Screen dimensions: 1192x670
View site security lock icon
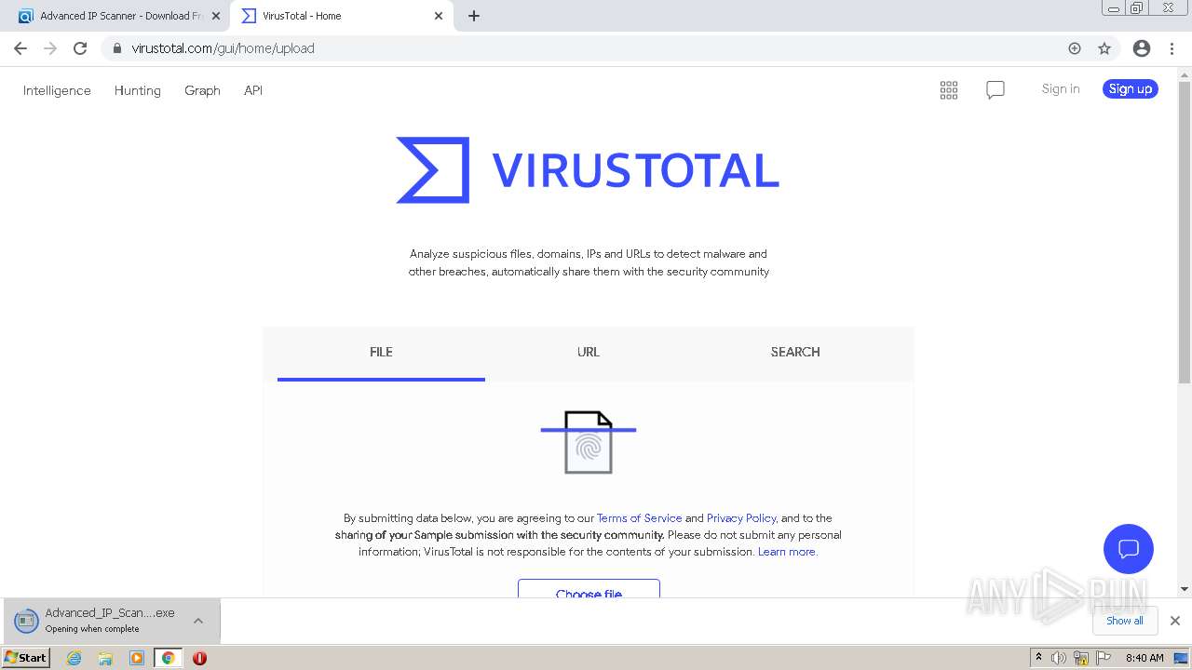[x=117, y=48]
